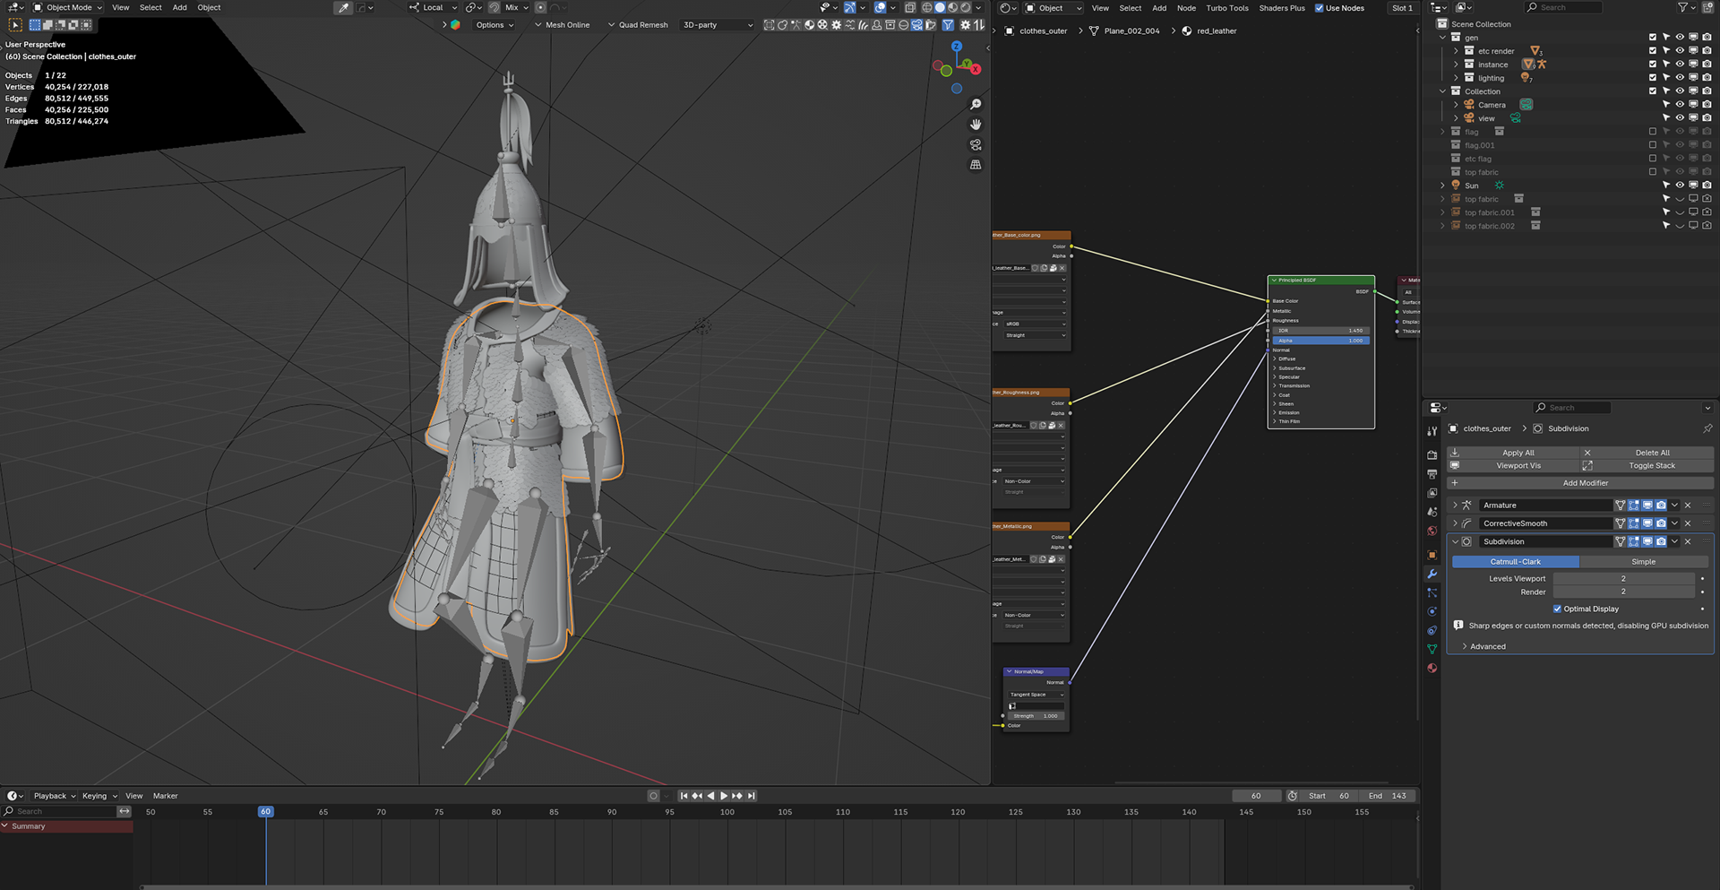Select Simple subdivision type
This screenshot has height=890, width=1720.
point(1644,562)
